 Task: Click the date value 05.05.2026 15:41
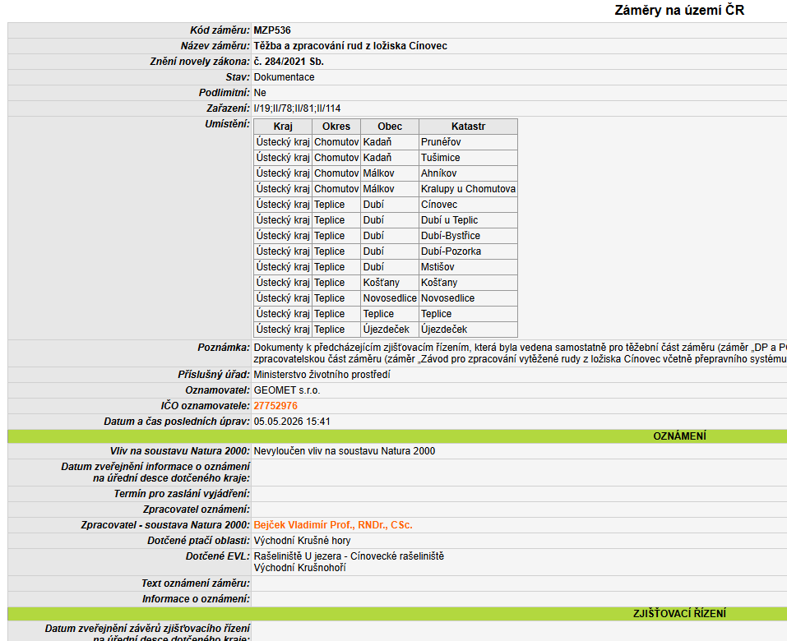coord(292,422)
